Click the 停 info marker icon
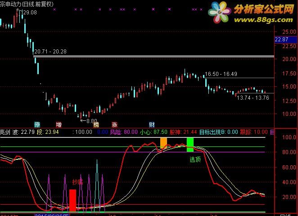The image size is (298, 216). [x=37, y=124]
